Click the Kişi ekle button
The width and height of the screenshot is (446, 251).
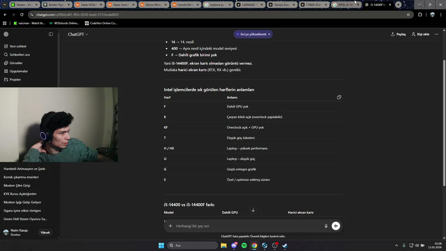[421, 34]
